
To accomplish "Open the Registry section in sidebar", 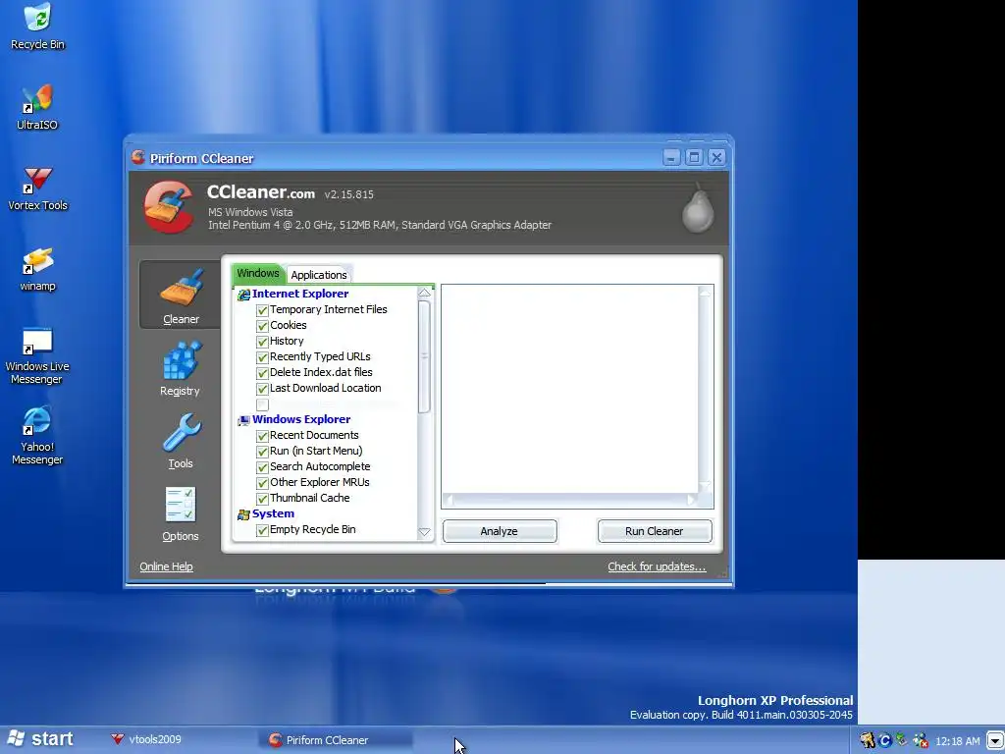I will pyautogui.click(x=181, y=368).
